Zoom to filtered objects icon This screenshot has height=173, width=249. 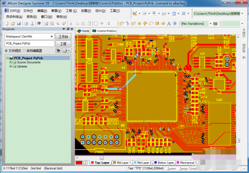[x=64, y=24]
